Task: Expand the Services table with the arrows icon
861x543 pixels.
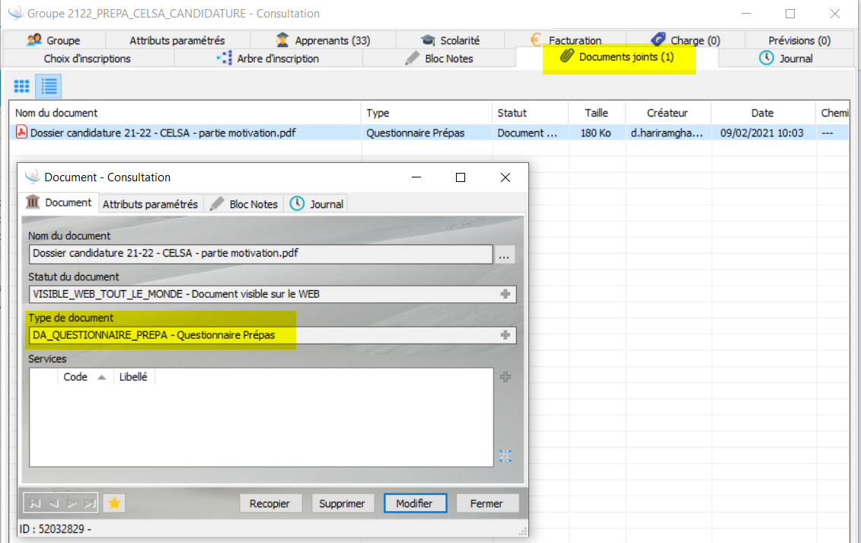Action: [505, 456]
